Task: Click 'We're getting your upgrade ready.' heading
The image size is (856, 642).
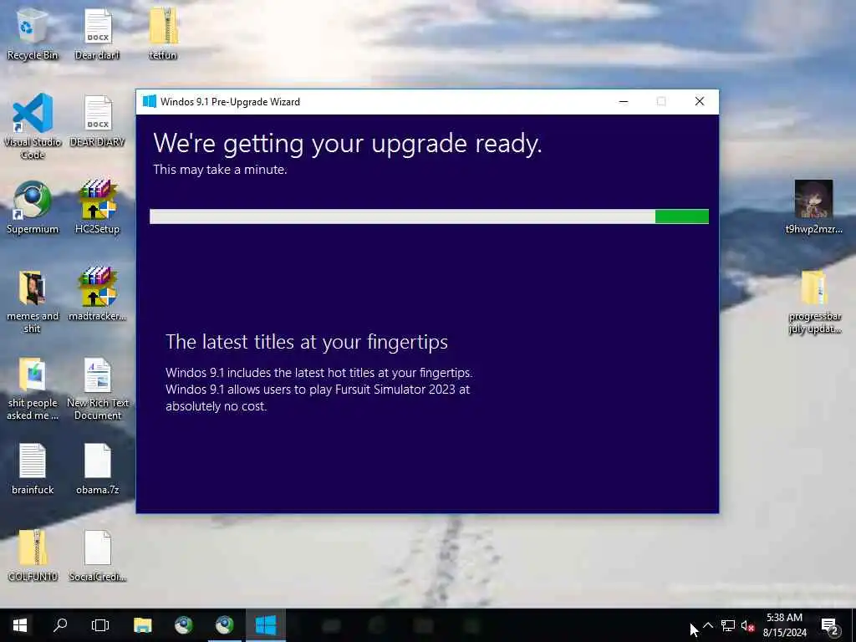Action: 347,144
